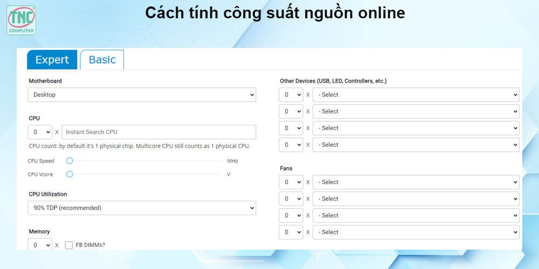Open third Other Devices Select dropdown
This screenshot has width=539, height=269.
[x=416, y=128]
